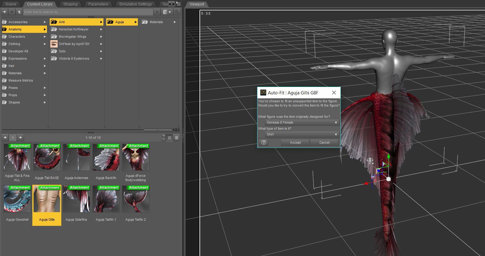Open the original figure Genesis 8 Female dropdown
This screenshot has height=256, width=485.
pyautogui.click(x=302, y=122)
